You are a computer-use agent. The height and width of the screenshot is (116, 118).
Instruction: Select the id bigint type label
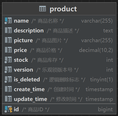(105, 109)
